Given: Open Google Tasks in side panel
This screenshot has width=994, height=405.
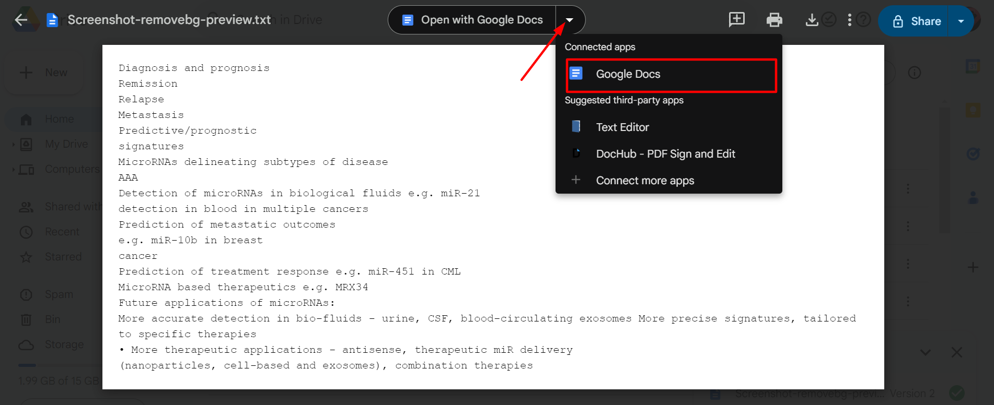Looking at the screenshot, I should (973, 154).
